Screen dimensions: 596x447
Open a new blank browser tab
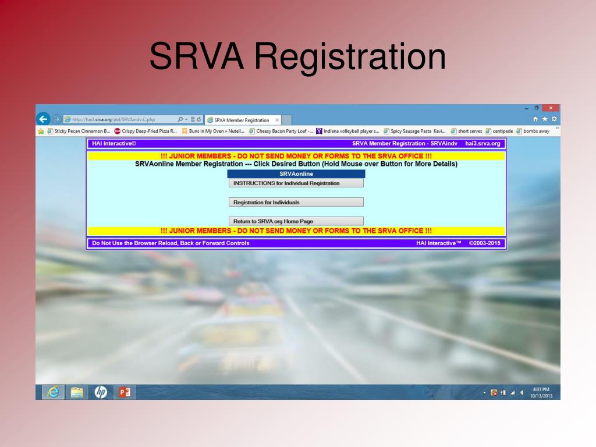click(x=286, y=120)
